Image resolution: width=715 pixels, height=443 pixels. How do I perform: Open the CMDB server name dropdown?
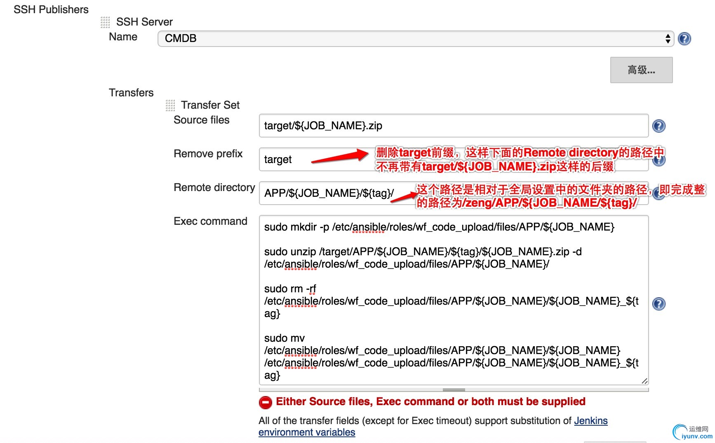pyautogui.click(x=416, y=39)
